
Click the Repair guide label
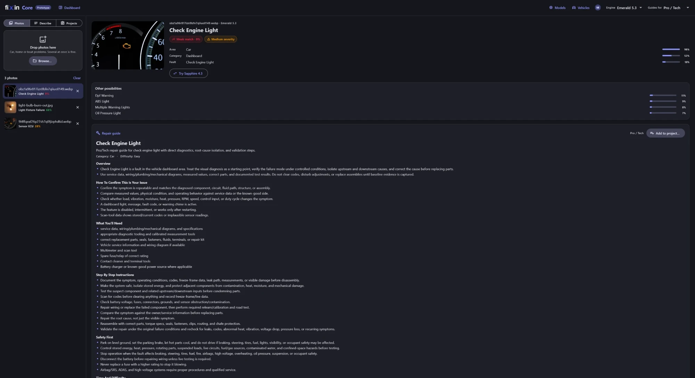pos(111,133)
